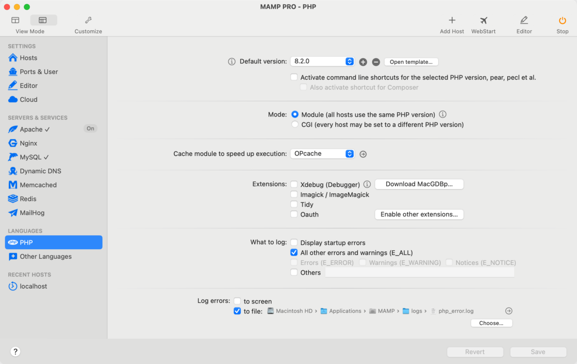Click Applications folder in log path
The width and height of the screenshot is (577, 364).
click(341, 311)
